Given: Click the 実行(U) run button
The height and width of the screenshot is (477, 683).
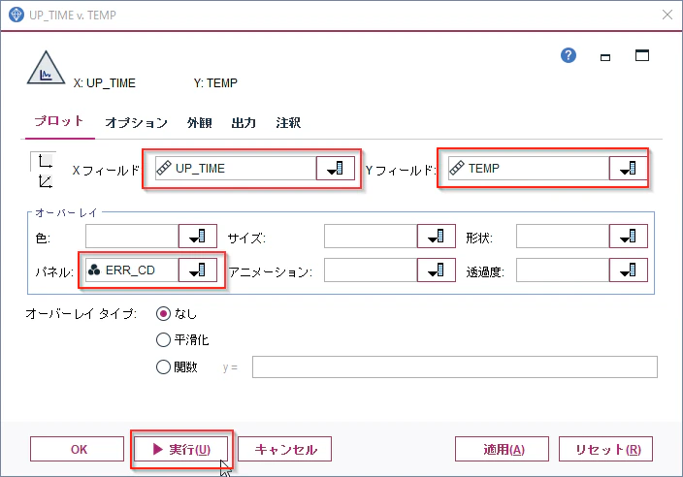Looking at the screenshot, I should (x=180, y=449).
